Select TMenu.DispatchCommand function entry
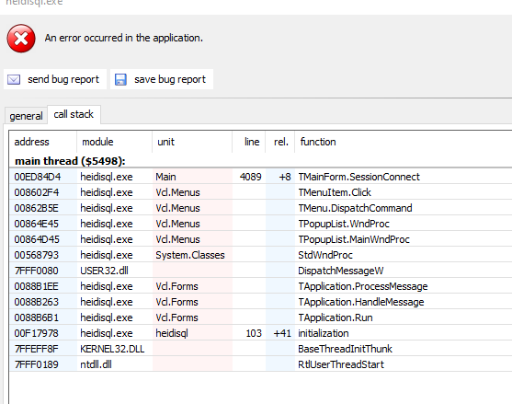 (355, 208)
